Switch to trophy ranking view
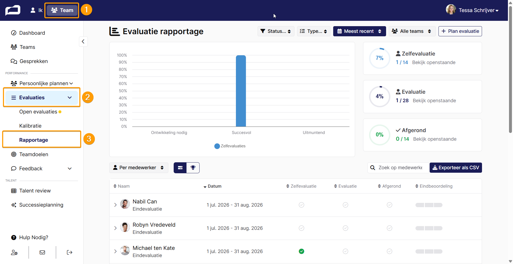The image size is (513, 264). coord(193,168)
